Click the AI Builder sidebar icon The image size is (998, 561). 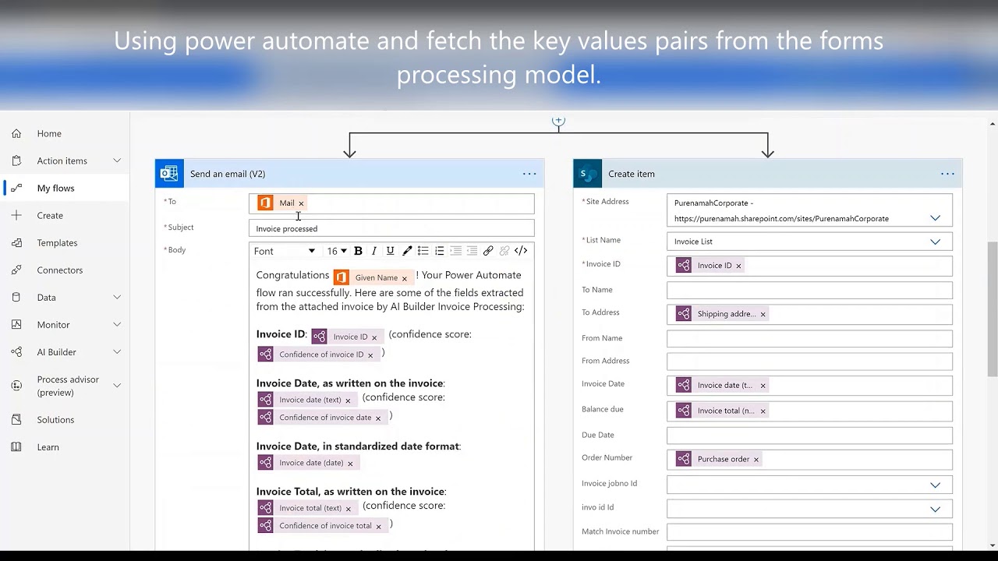click(x=16, y=351)
